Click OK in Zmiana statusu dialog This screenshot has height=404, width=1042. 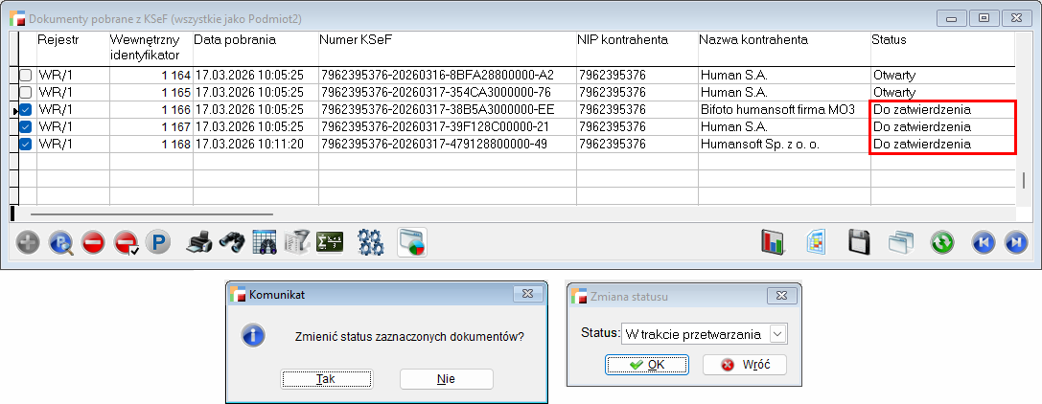click(x=646, y=365)
